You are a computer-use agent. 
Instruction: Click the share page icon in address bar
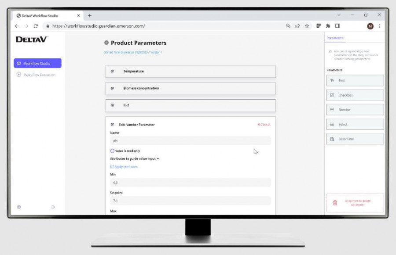297,26
